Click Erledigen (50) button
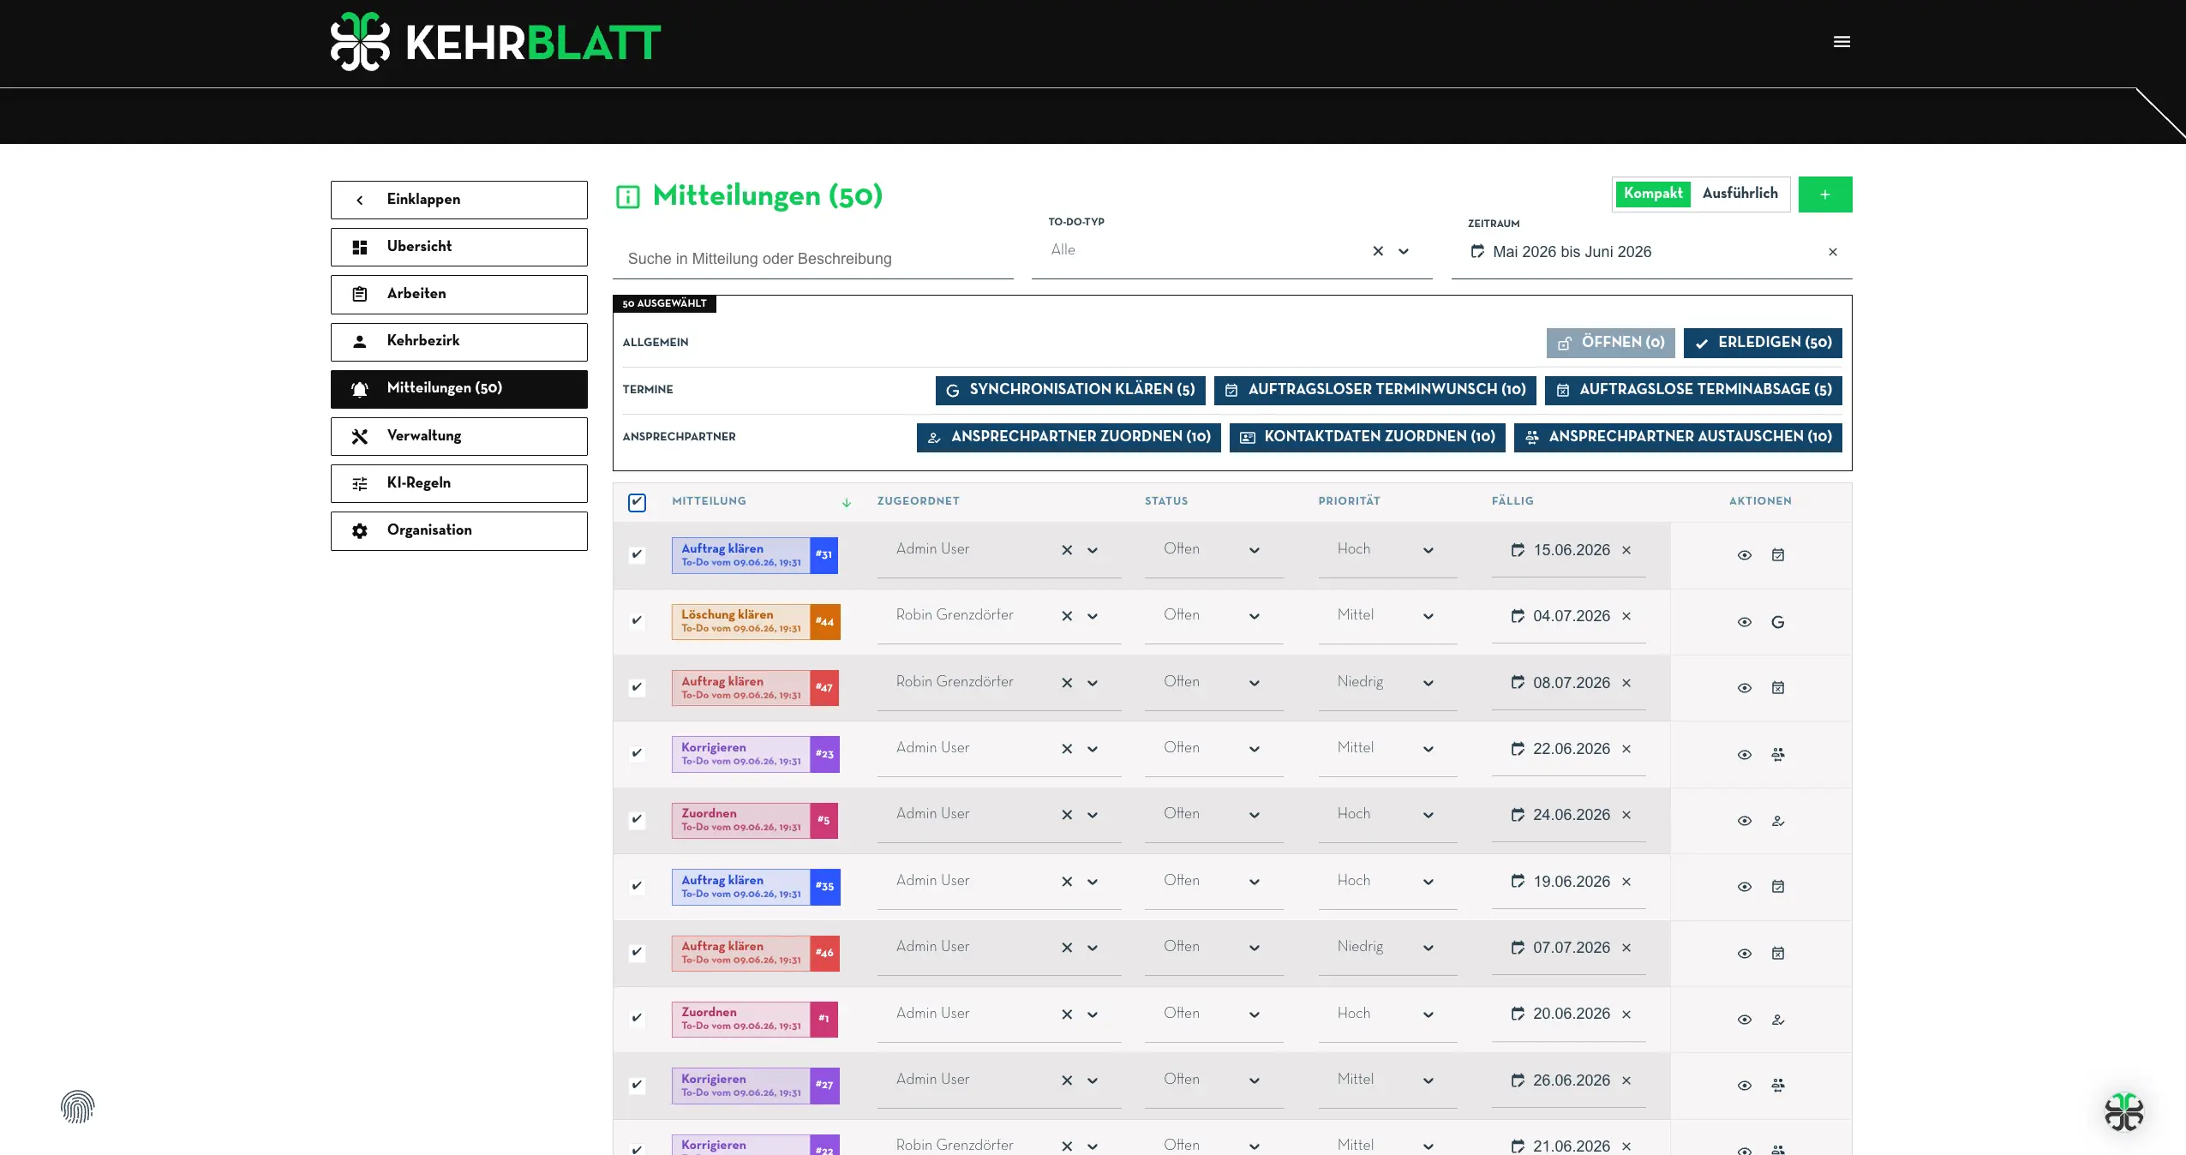The image size is (2186, 1155). pos(1763,343)
